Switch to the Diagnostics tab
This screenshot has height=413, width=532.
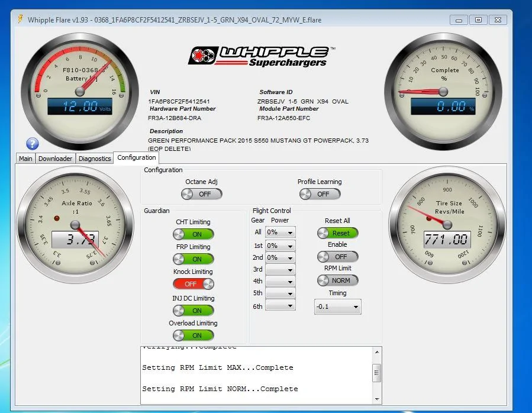pyautogui.click(x=95, y=159)
